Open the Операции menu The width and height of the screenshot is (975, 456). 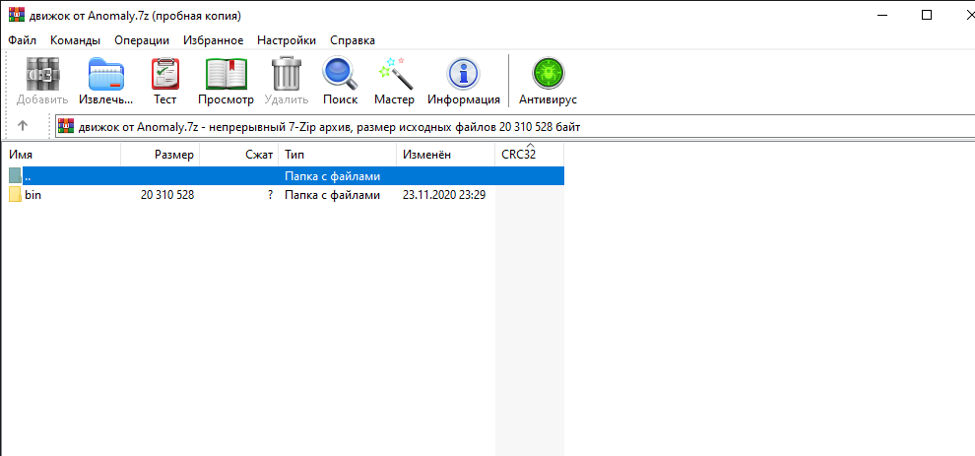141,40
